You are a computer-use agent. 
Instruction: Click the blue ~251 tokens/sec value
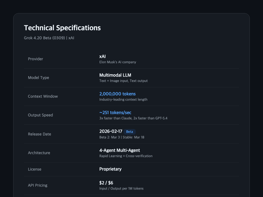tap(115, 113)
